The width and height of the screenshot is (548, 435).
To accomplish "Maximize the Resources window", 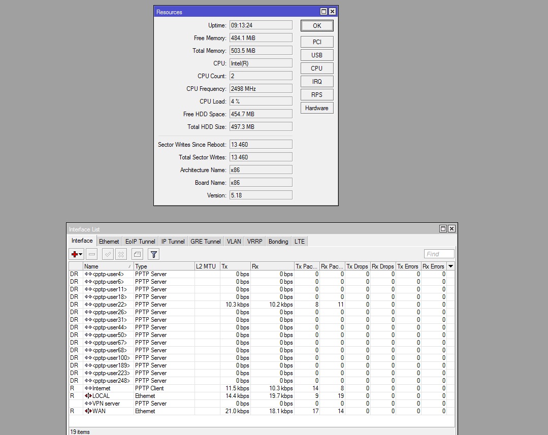I will [324, 12].
